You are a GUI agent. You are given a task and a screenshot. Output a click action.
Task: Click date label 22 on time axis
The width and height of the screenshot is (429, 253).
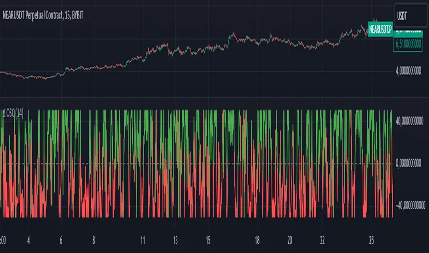click(323, 240)
